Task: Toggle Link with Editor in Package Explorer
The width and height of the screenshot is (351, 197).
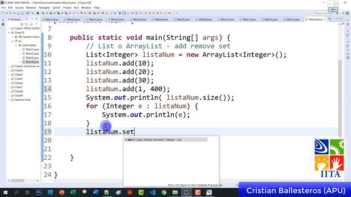Action: (26, 24)
